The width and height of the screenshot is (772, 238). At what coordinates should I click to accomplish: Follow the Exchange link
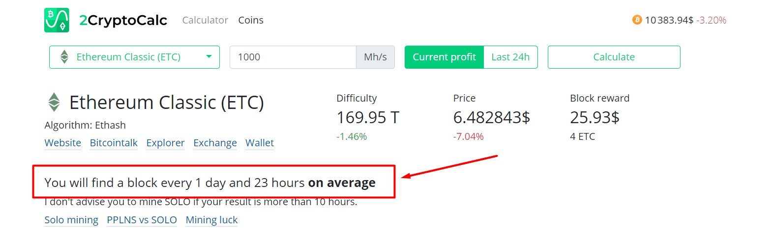click(x=215, y=143)
